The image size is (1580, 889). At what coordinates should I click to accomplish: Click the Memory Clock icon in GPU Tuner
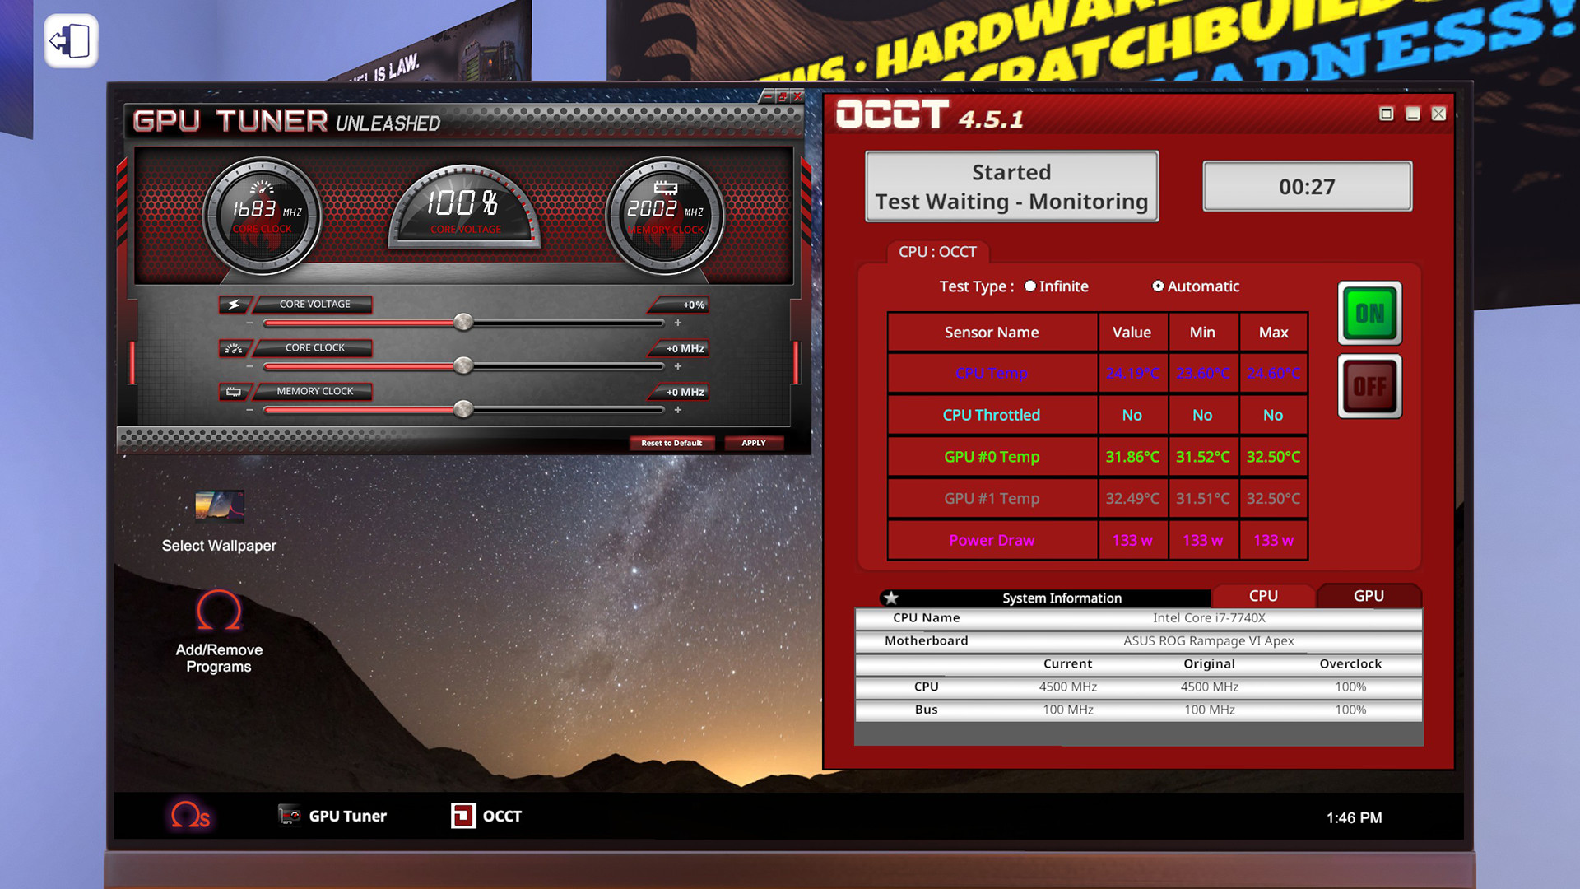pyautogui.click(x=234, y=391)
